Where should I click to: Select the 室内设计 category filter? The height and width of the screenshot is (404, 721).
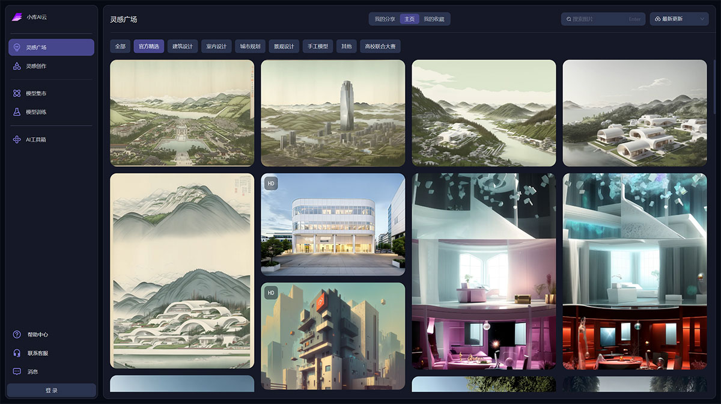(x=216, y=46)
